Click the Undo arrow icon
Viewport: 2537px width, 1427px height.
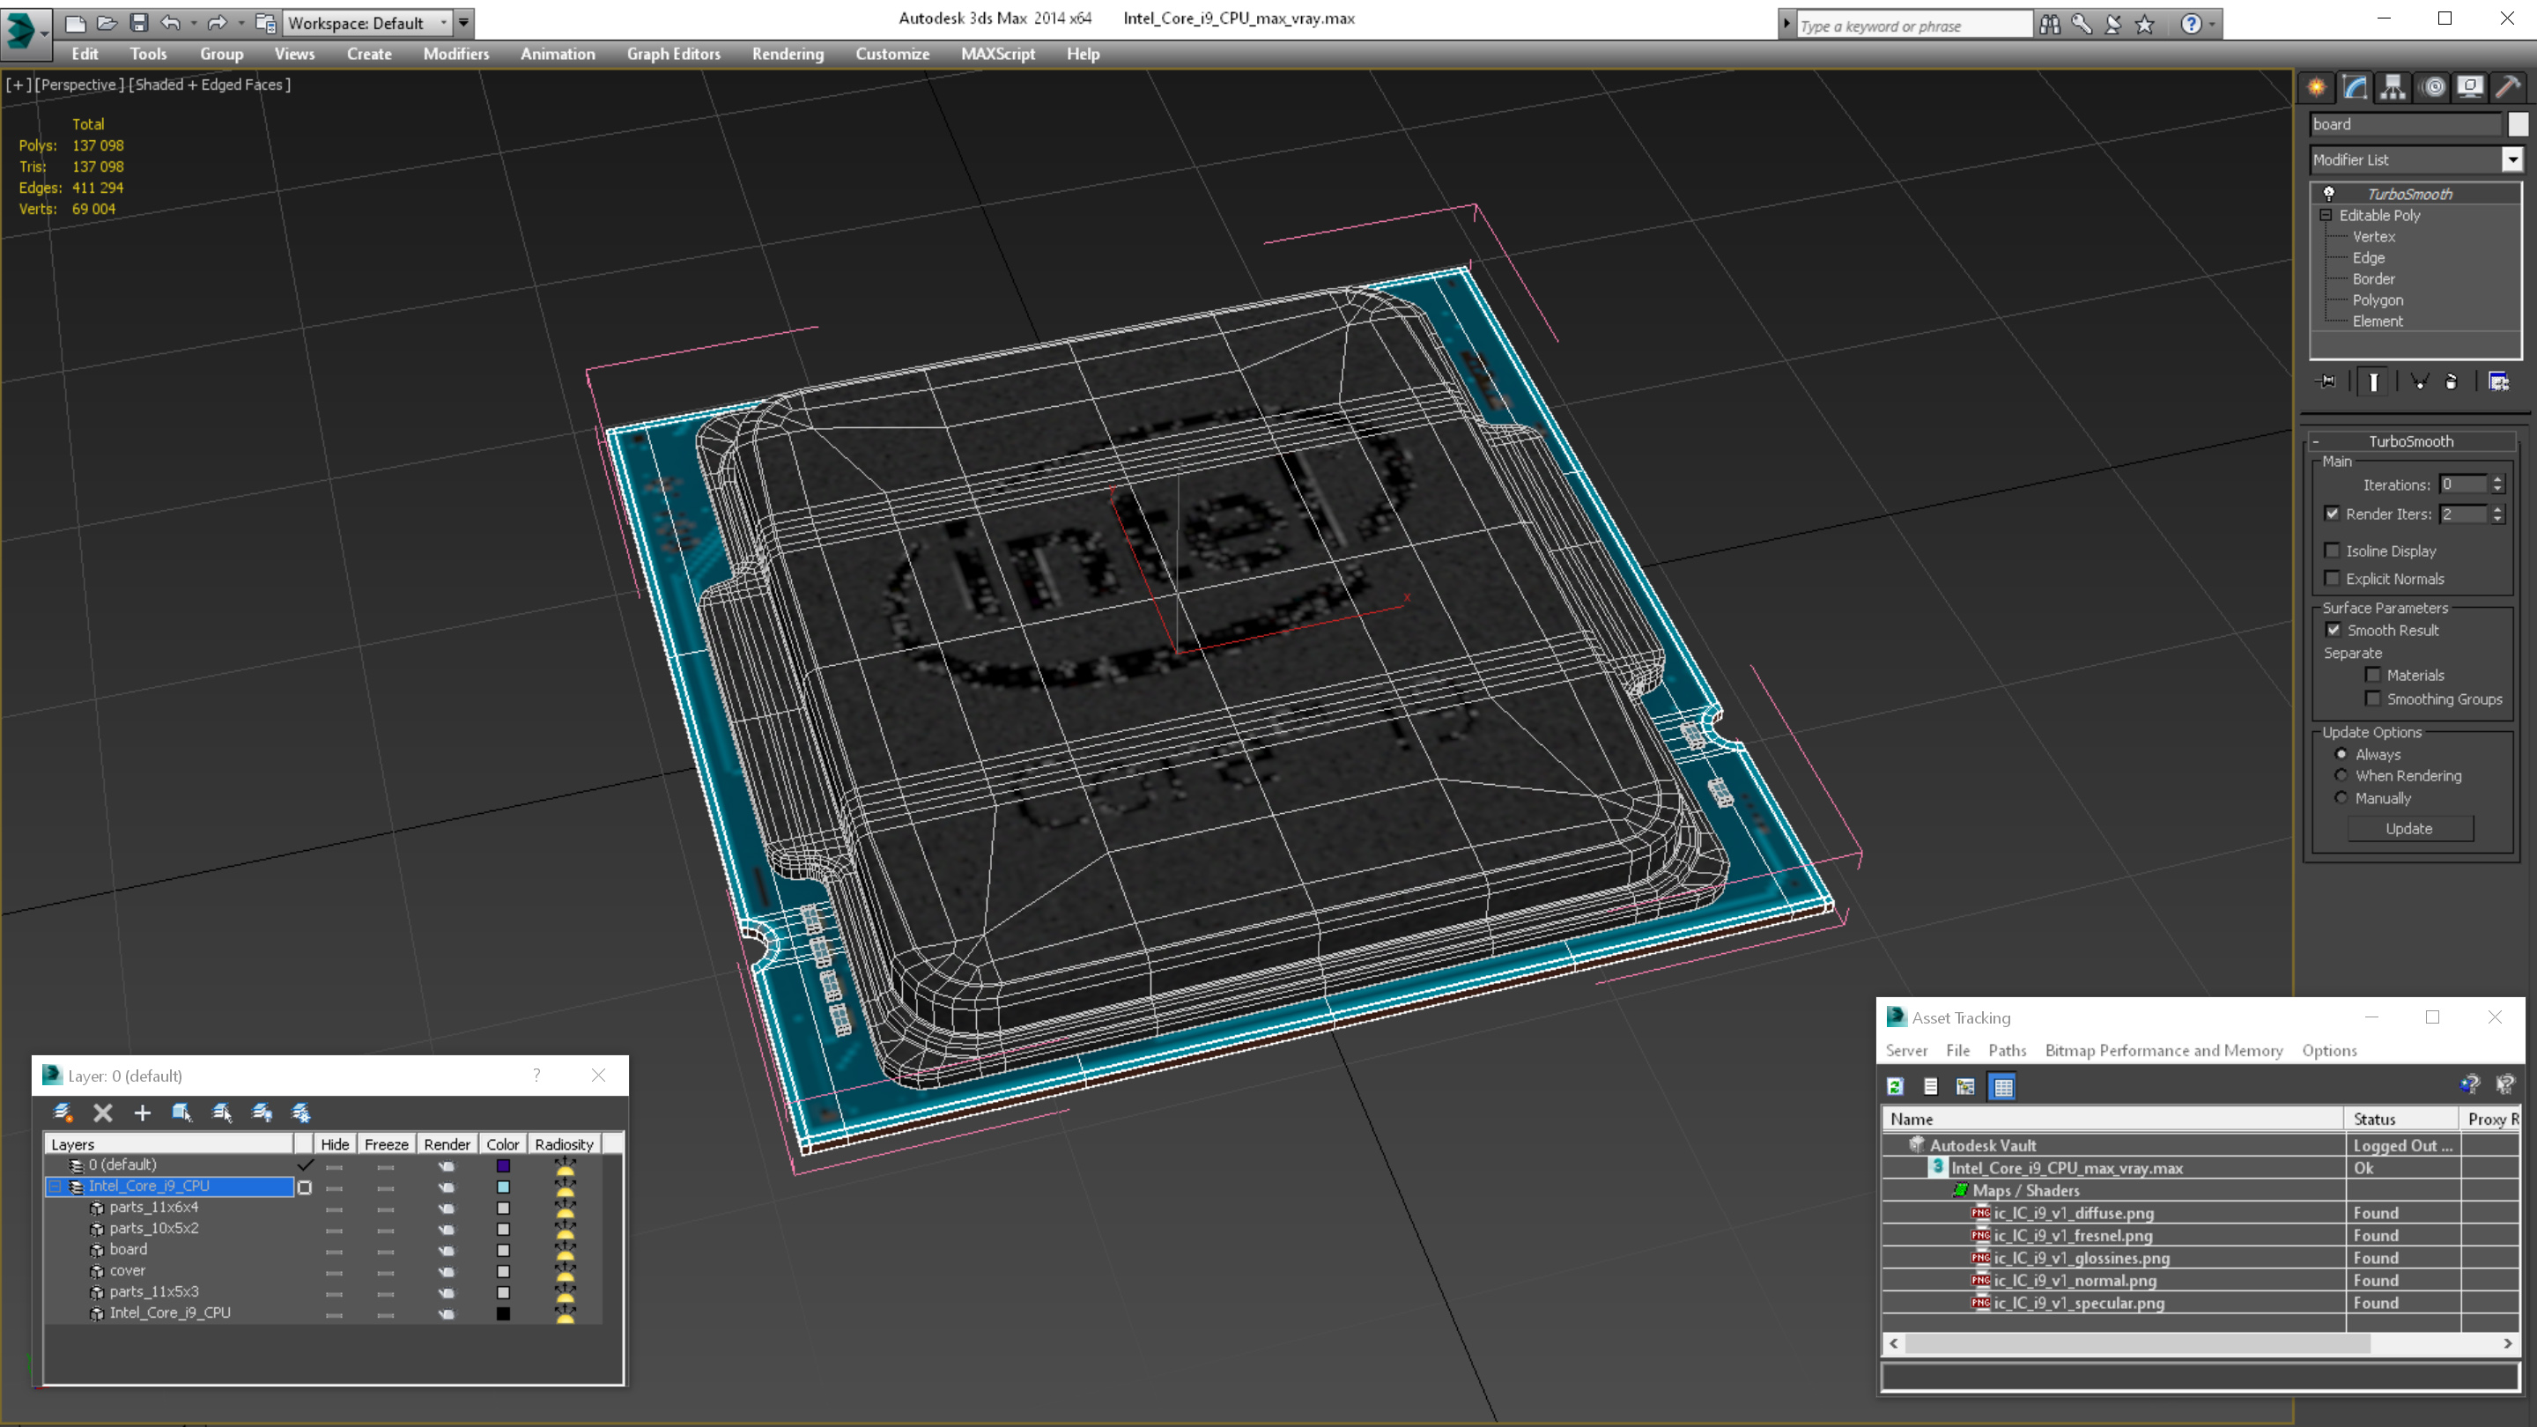pyautogui.click(x=170, y=23)
